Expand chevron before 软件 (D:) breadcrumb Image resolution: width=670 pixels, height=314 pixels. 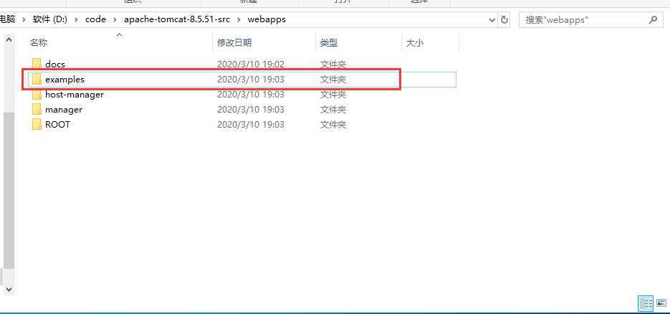[x=24, y=19]
